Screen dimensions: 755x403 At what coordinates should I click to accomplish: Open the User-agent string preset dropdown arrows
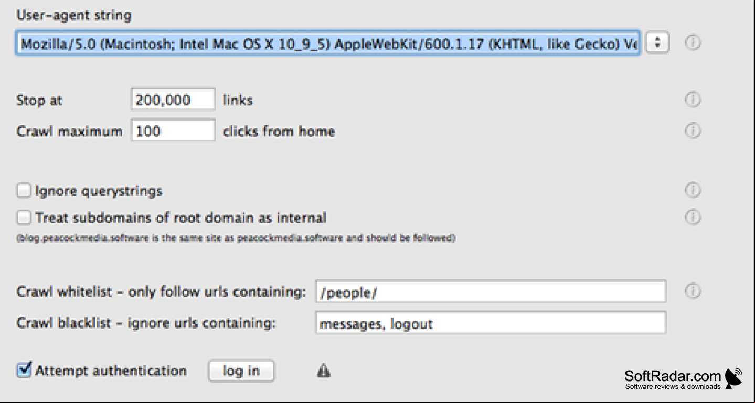pyautogui.click(x=657, y=43)
